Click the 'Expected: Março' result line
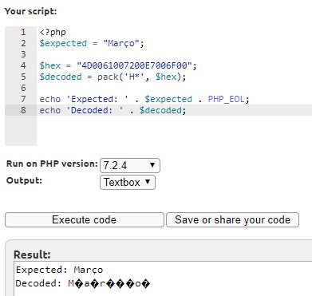 pyautogui.click(x=59, y=270)
